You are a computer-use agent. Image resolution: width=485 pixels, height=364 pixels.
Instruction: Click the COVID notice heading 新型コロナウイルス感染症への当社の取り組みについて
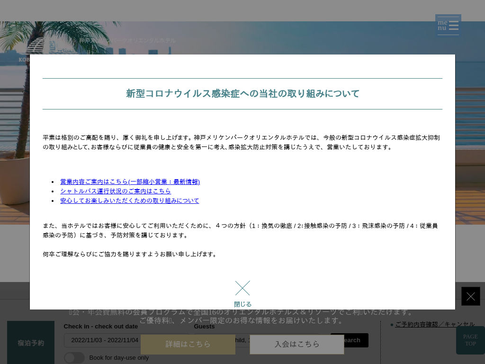[x=242, y=93]
